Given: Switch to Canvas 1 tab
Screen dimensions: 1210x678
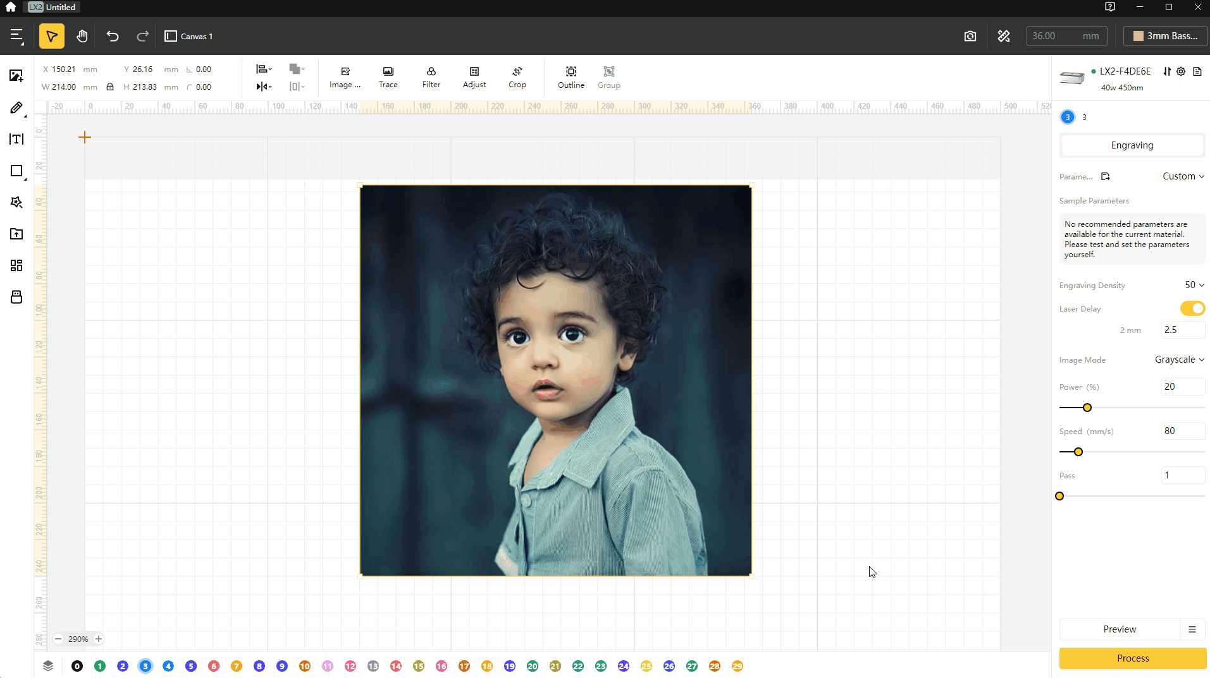Looking at the screenshot, I should coord(188,36).
